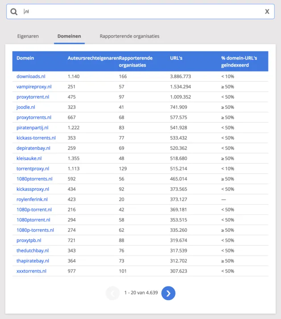Focus the .nl search input field
The width and height of the screenshot is (281, 319).
pos(140,12)
